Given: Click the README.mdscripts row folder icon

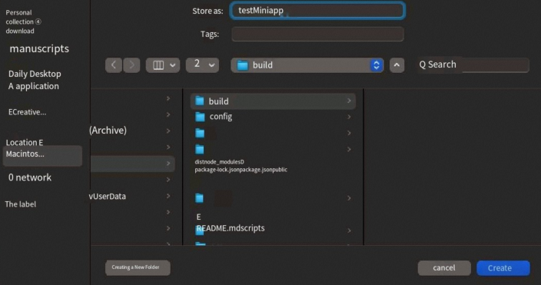Looking at the screenshot, I should (x=200, y=230).
